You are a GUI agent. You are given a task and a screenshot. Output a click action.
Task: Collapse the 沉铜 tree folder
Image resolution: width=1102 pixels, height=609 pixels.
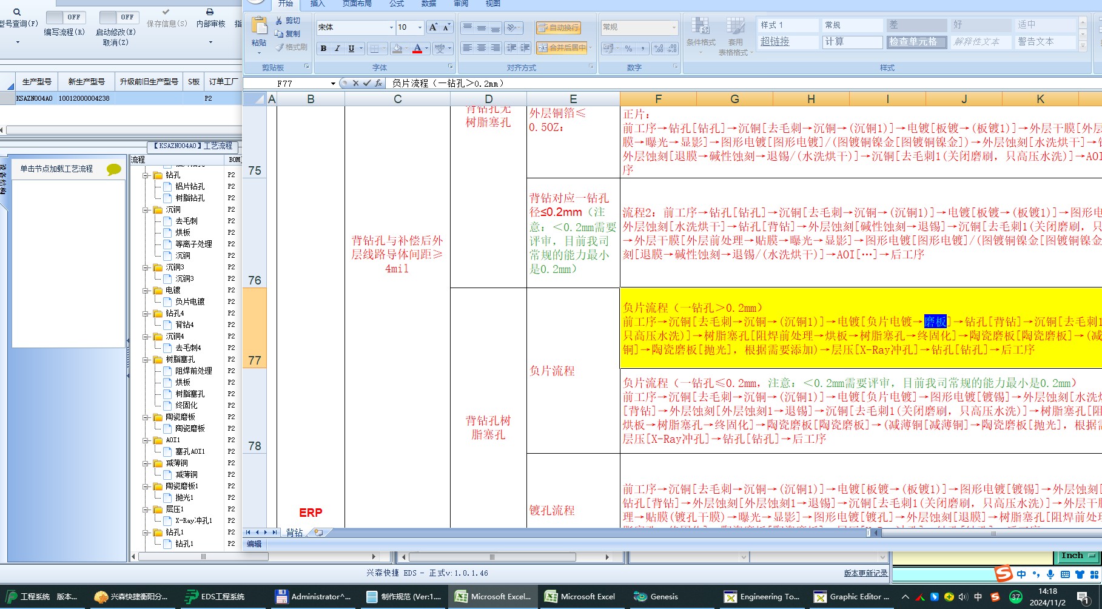click(x=146, y=210)
